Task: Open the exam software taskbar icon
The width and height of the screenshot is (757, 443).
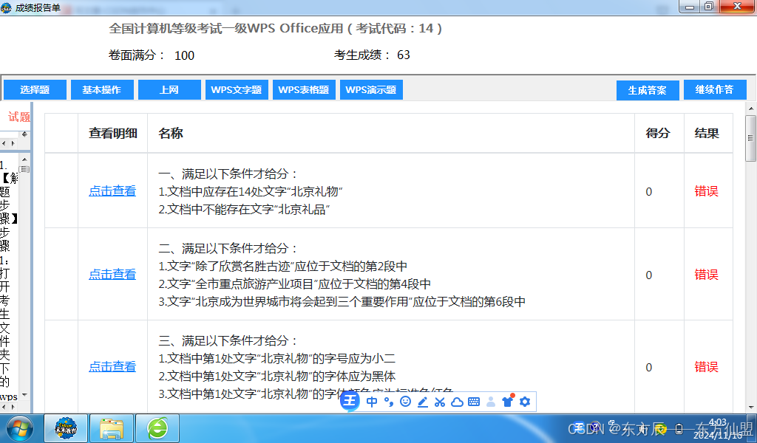Action: click(x=66, y=428)
